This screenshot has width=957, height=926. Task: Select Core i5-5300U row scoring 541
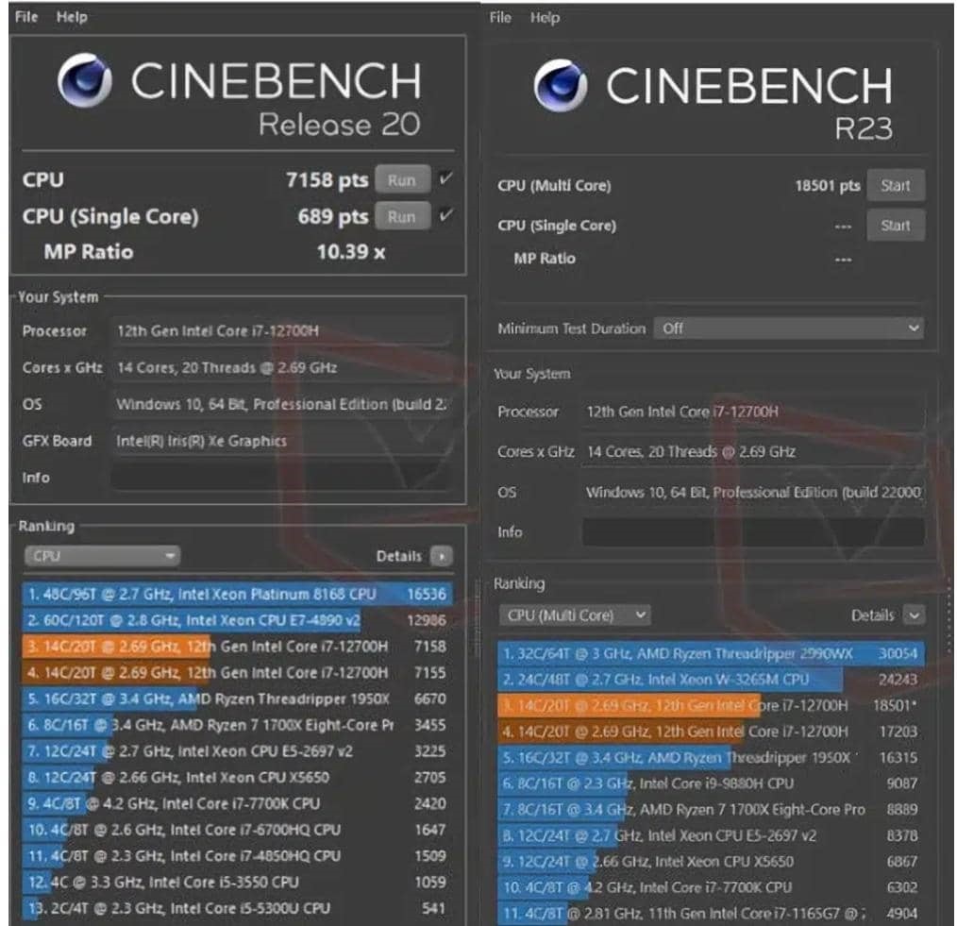point(238,909)
